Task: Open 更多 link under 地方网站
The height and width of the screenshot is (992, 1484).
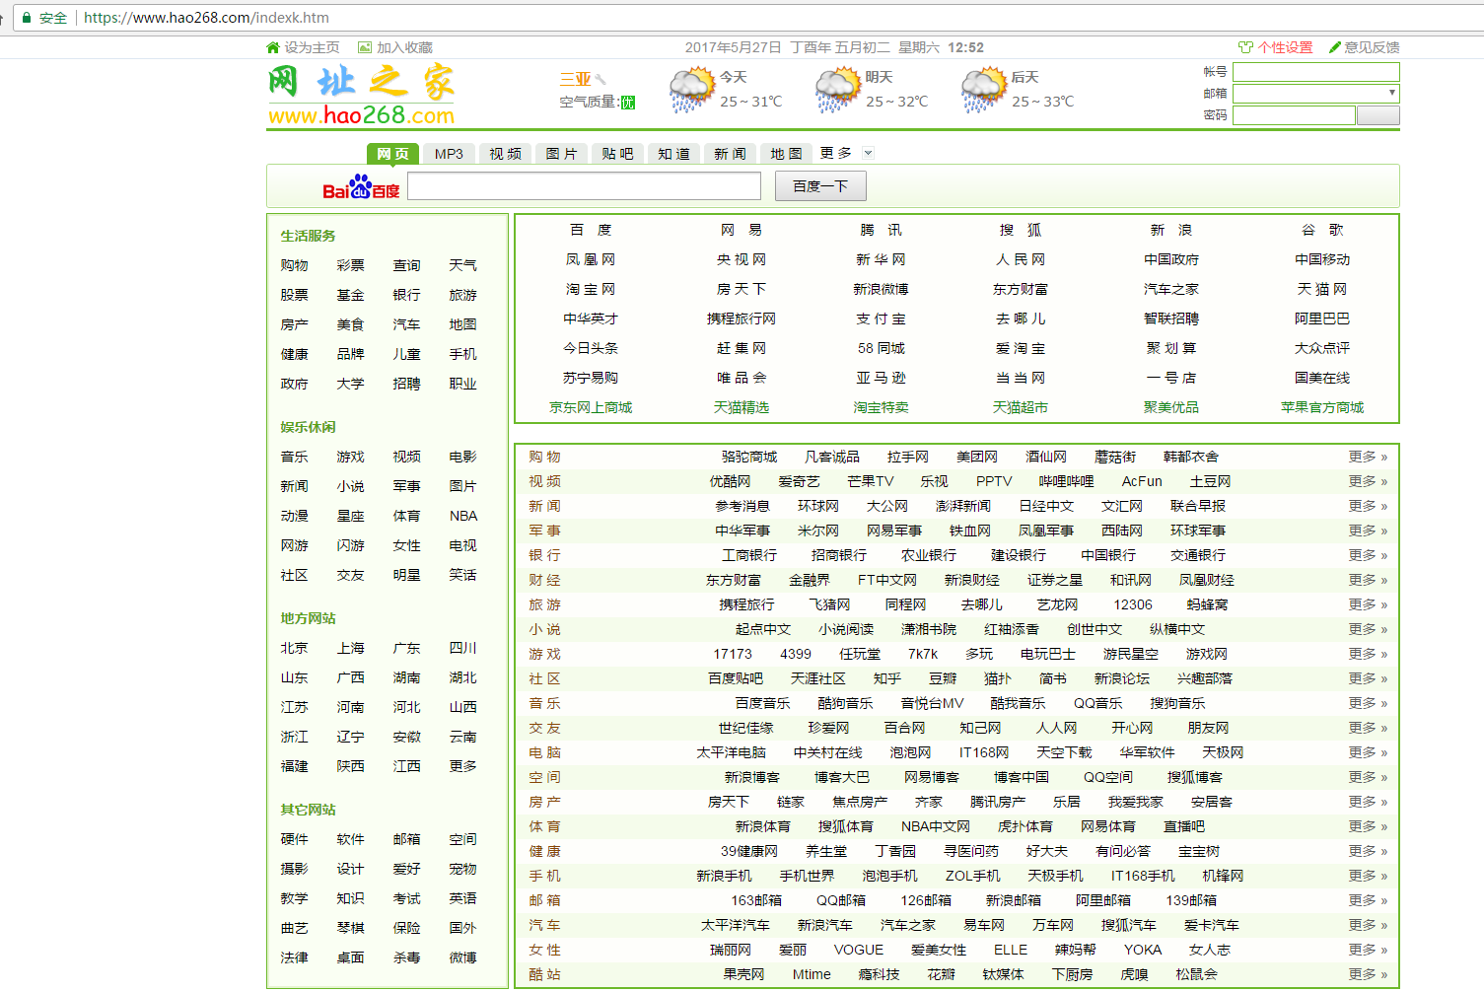Action: 462,766
